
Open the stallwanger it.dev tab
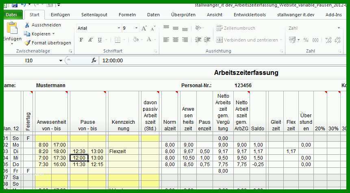[x=296, y=15]
